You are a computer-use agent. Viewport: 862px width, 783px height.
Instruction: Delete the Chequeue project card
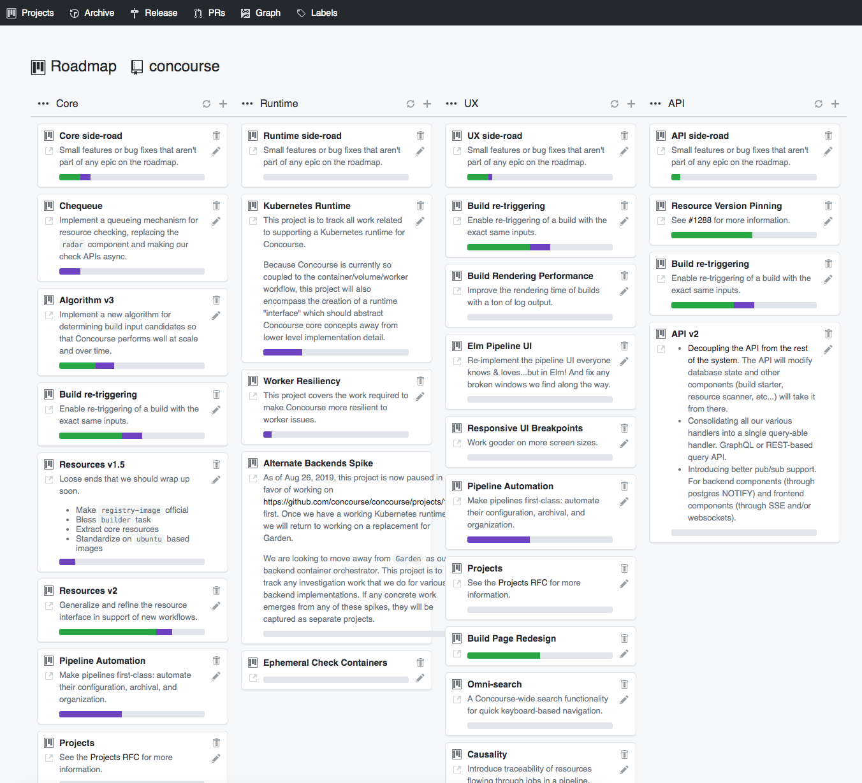[x=216, y=206]
